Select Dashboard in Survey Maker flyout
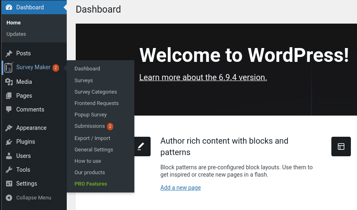This screenshot has width=357, height=210. 87,69
